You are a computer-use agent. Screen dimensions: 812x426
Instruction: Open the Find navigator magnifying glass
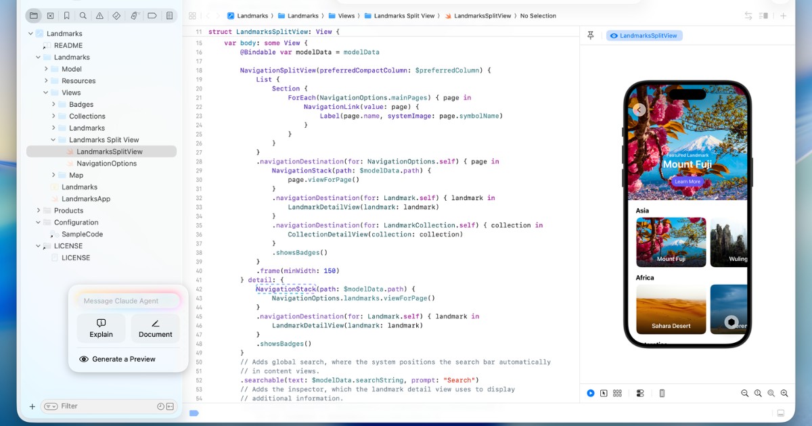point(83,15)
